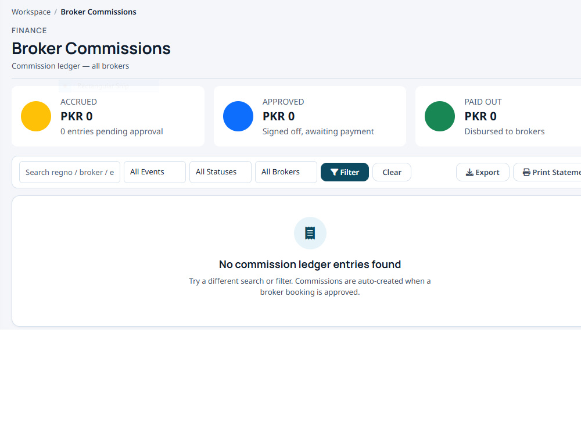Viewport: 581px width, 436px height.
Task: Click the blue Approved status circle
Action: click(x=238, y=116)
